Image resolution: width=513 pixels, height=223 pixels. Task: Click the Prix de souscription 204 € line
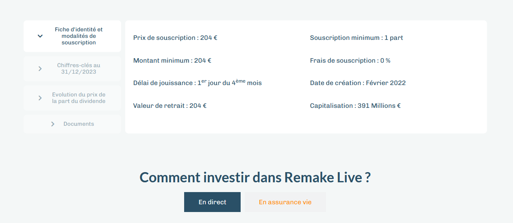[175, 38]
